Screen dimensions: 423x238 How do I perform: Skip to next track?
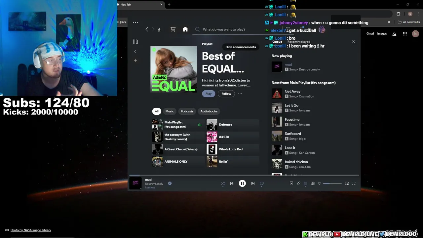[253, 183]
